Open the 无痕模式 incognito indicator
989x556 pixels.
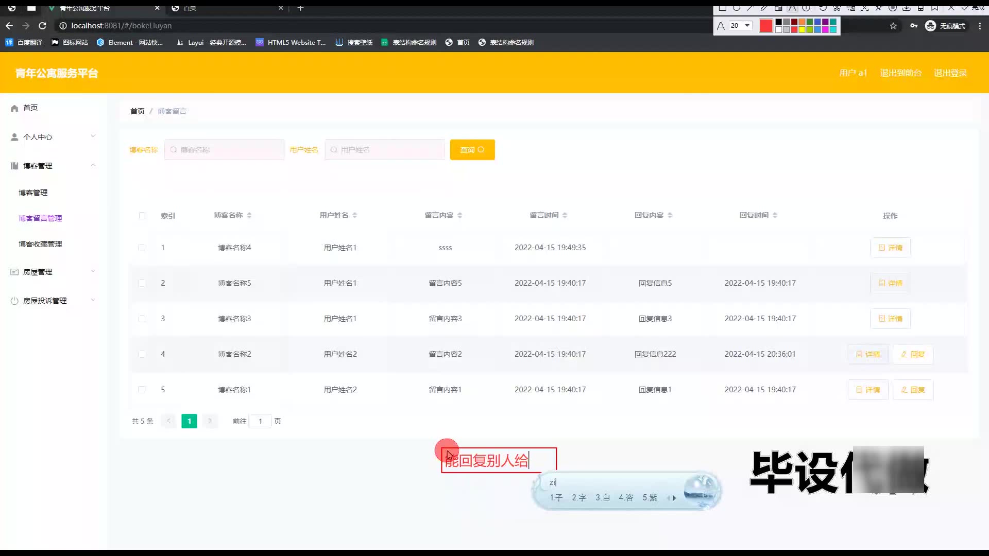click(945, 26)
